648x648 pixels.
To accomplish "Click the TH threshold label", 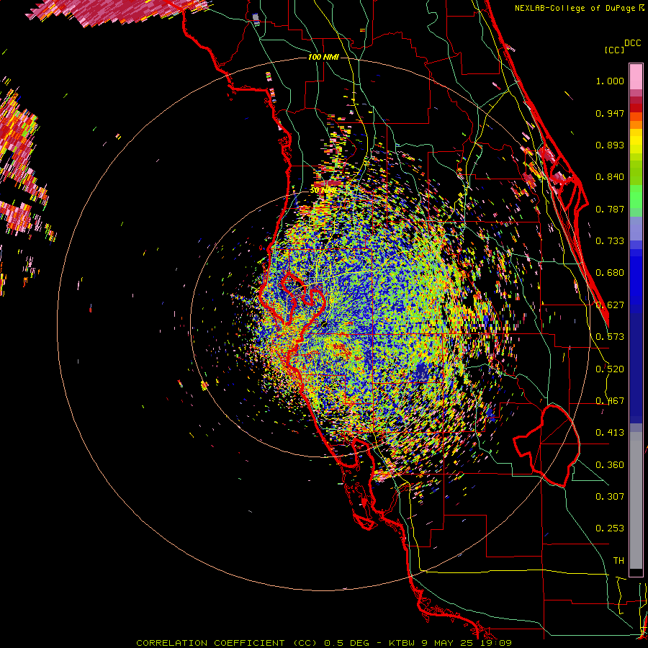I will [618, 561].
